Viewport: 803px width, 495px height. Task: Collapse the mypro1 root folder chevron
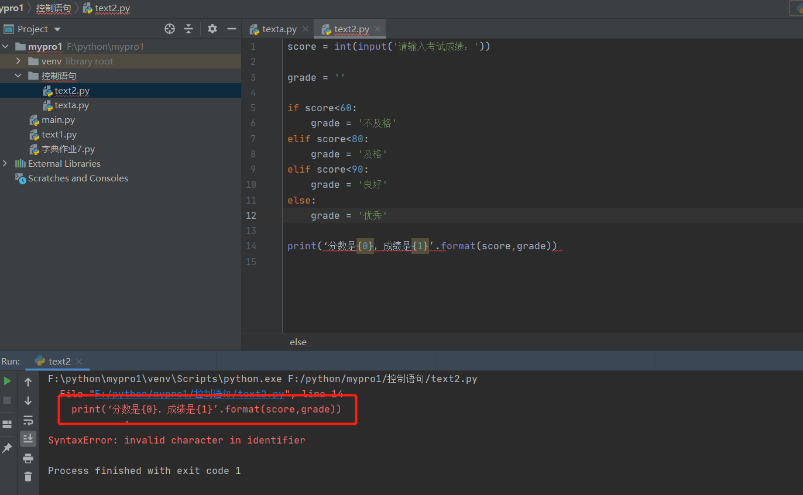coord(6,46)
